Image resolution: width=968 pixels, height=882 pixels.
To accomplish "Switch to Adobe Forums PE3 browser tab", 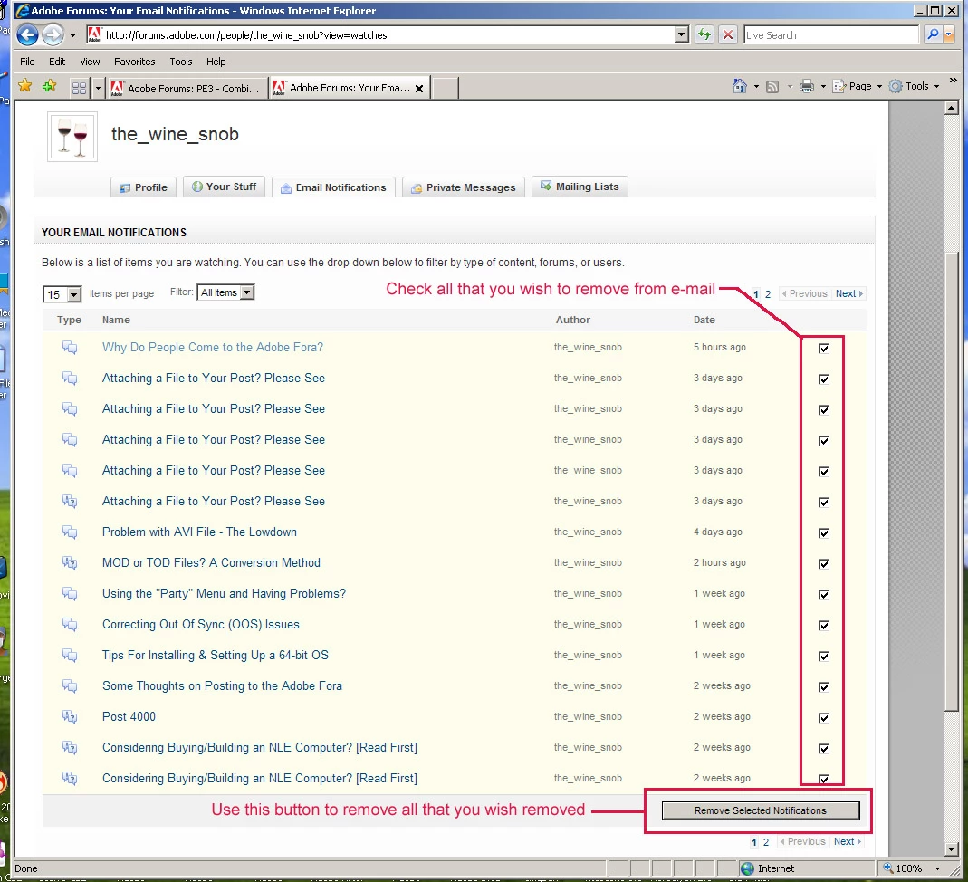I will (x=187, y=88).
